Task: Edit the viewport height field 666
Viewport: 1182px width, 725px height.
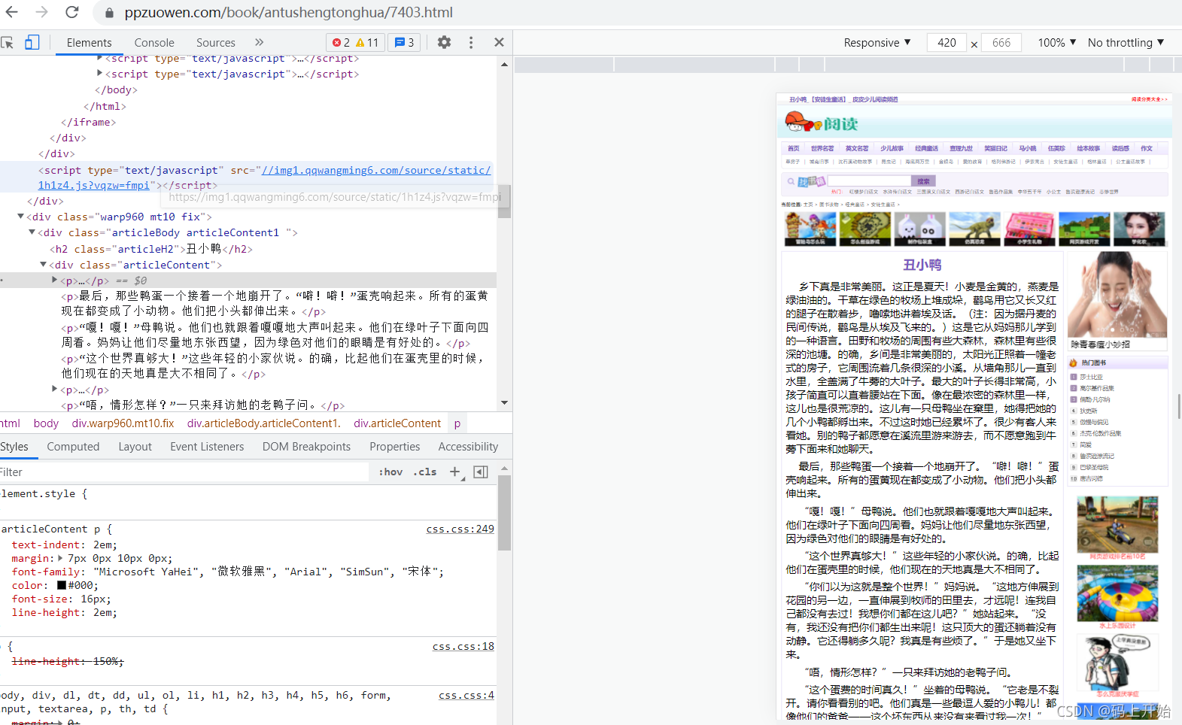Action: pyautogui.click(x=1001, y=43)
